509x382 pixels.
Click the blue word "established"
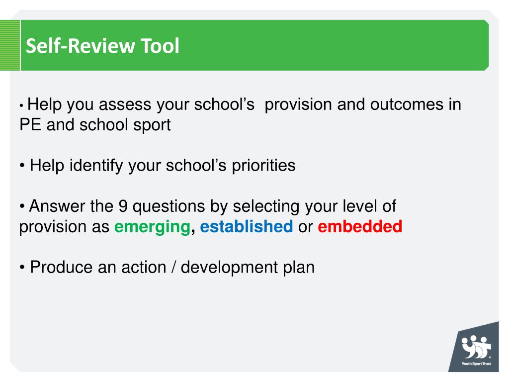pyautogui.click(x=246, y=227)
